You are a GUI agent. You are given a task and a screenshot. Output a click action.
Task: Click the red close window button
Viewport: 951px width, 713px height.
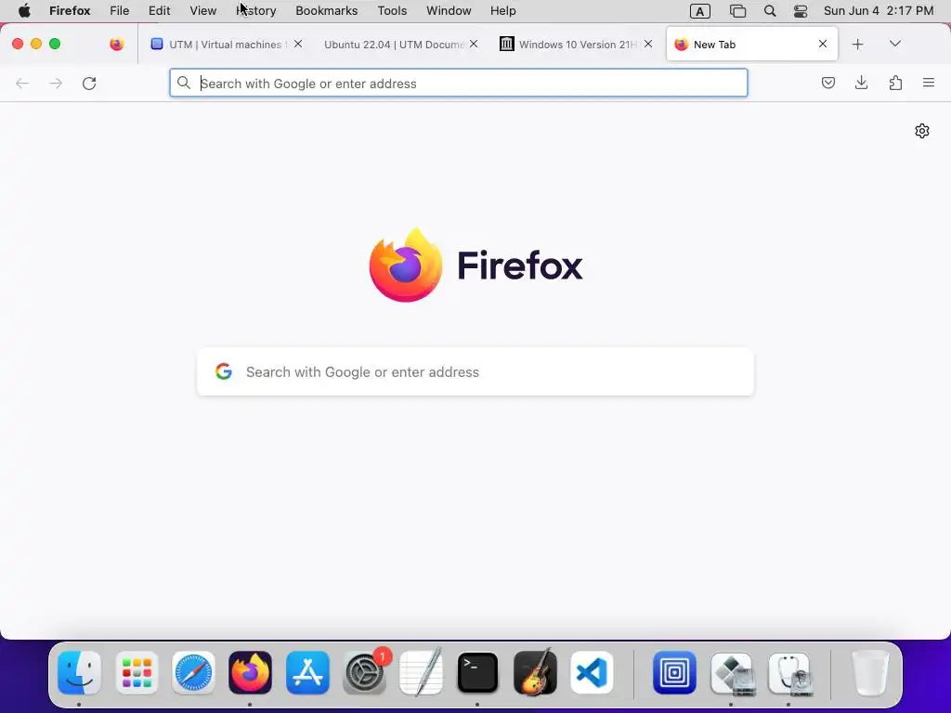tap(18, 44)
